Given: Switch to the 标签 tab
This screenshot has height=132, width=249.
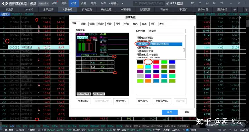Looking at the screenshot, I should 127,24.
